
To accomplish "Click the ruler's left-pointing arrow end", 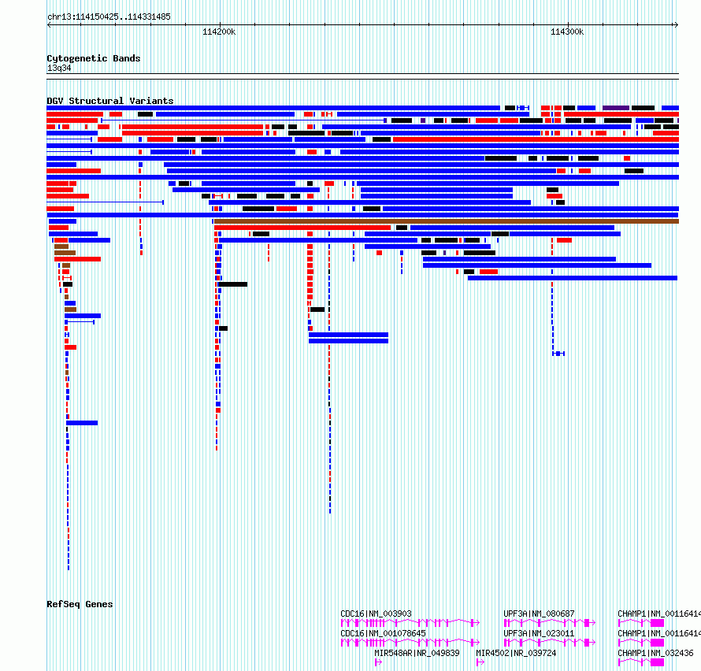I will (49, 25).
